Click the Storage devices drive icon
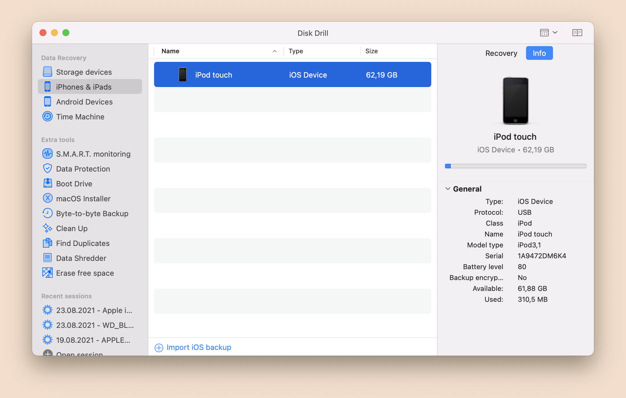The height and width of the screenshot is (398, 626). click(x=48, y=72)
